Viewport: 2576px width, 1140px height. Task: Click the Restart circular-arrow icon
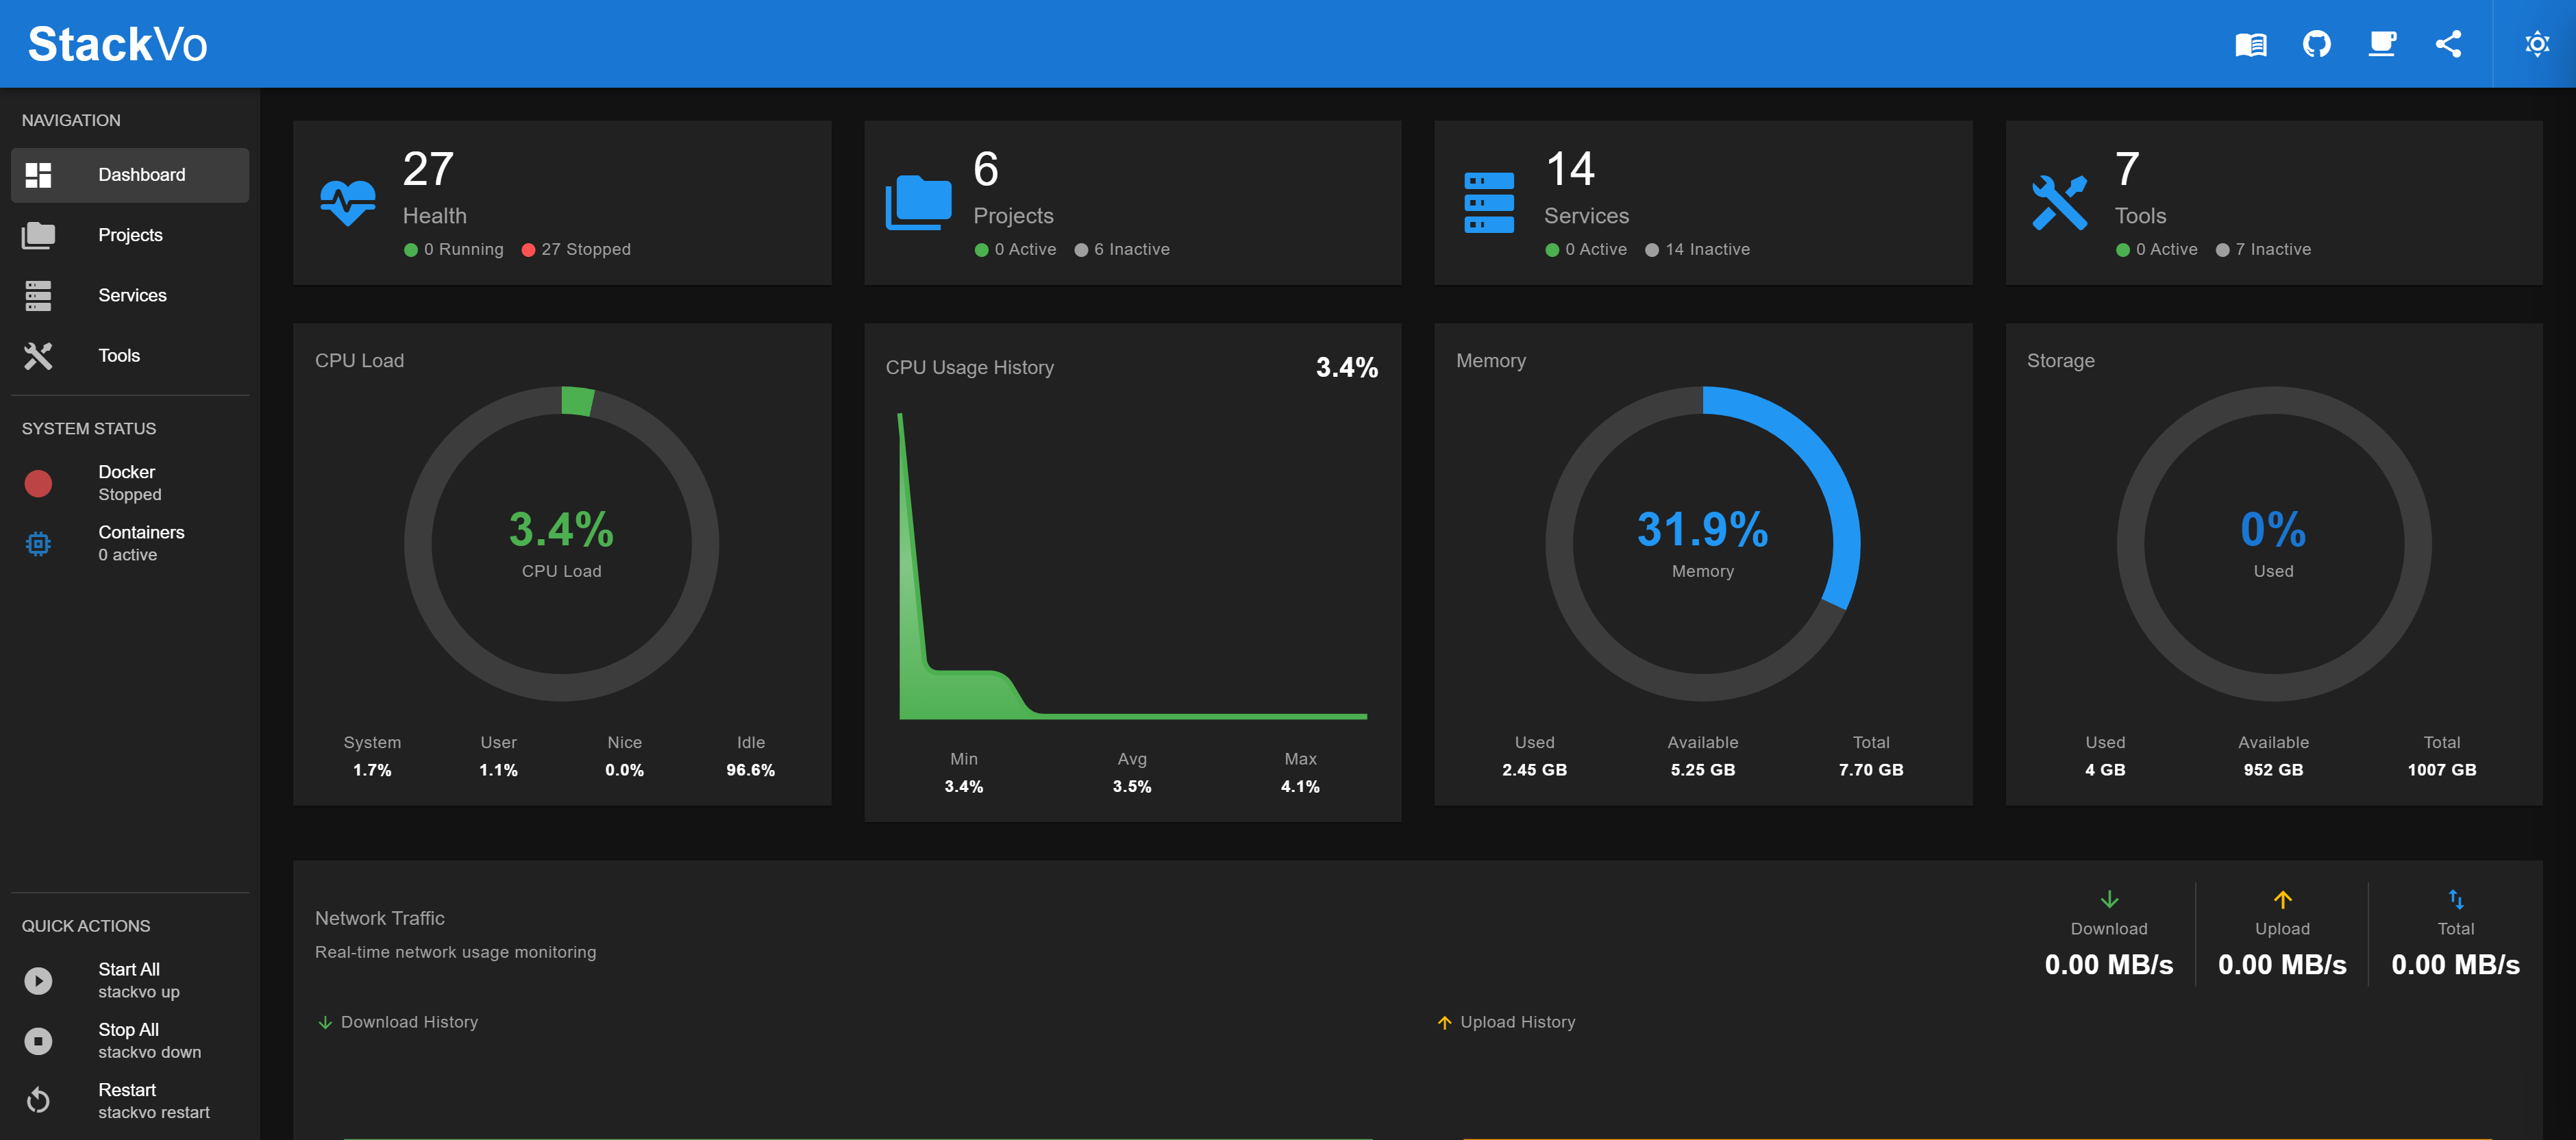38,1100
